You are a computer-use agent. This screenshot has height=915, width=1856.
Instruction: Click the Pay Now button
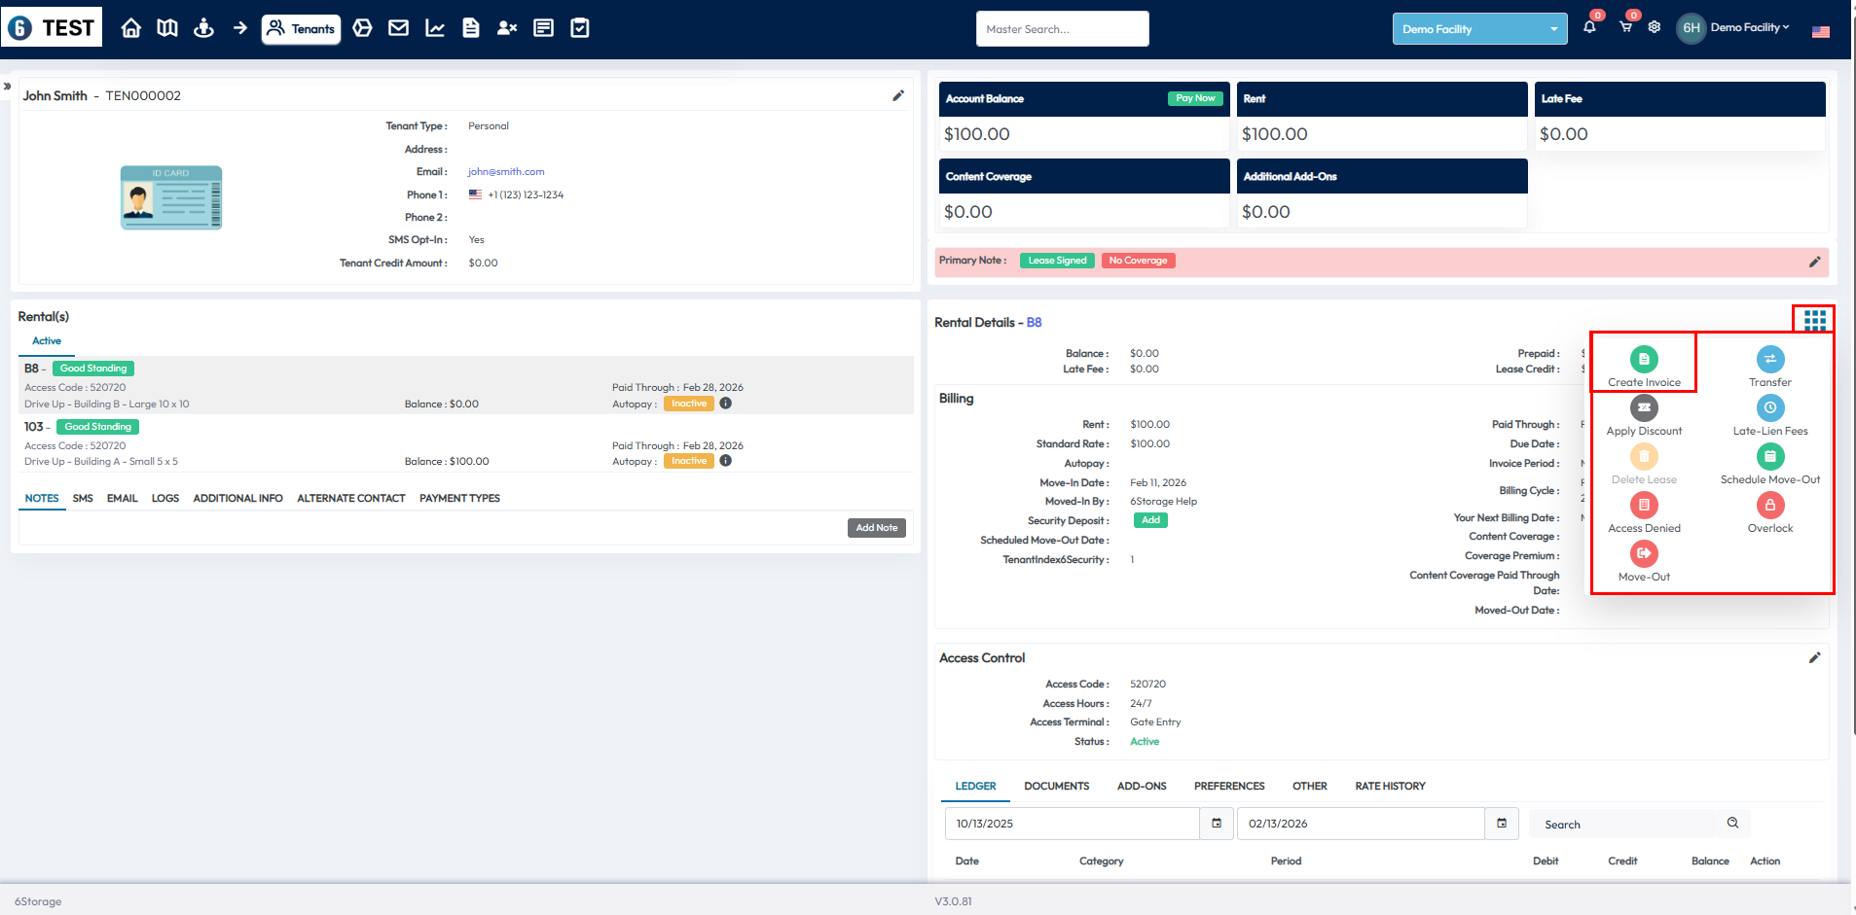[1194, 98]
